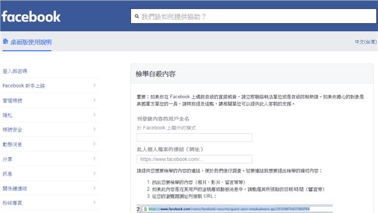Click the home icon beside 桌面版使用說明
The width and height of the screenshot is (378, 213).
5,41
